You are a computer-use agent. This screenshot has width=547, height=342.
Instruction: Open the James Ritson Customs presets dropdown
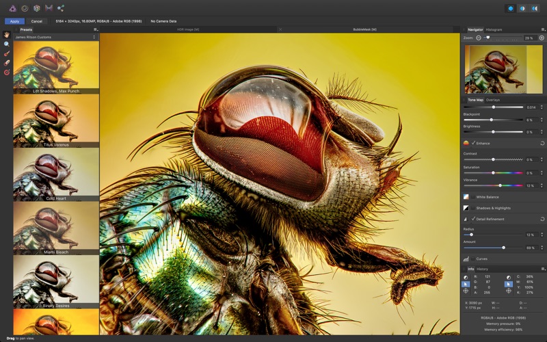(x=56, y=37)
